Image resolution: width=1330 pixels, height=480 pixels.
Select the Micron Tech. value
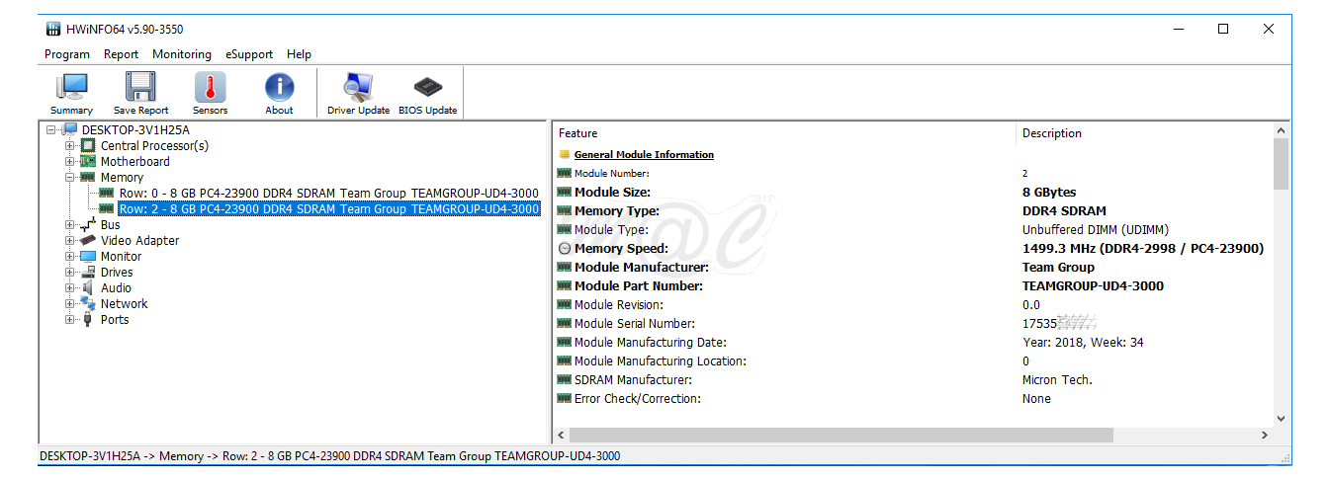pos(1057,380)
